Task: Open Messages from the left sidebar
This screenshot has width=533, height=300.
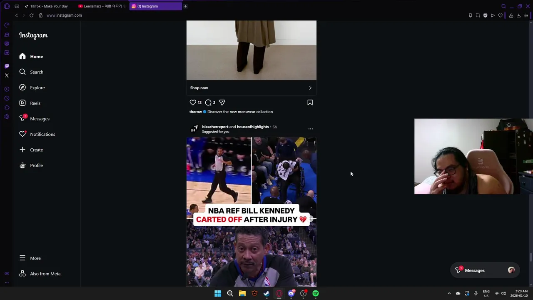Action: pos(34,119)
